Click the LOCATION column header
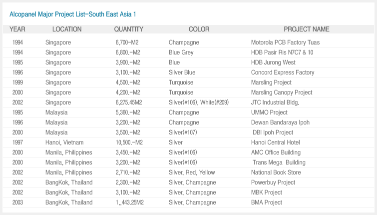 point(67,29)
